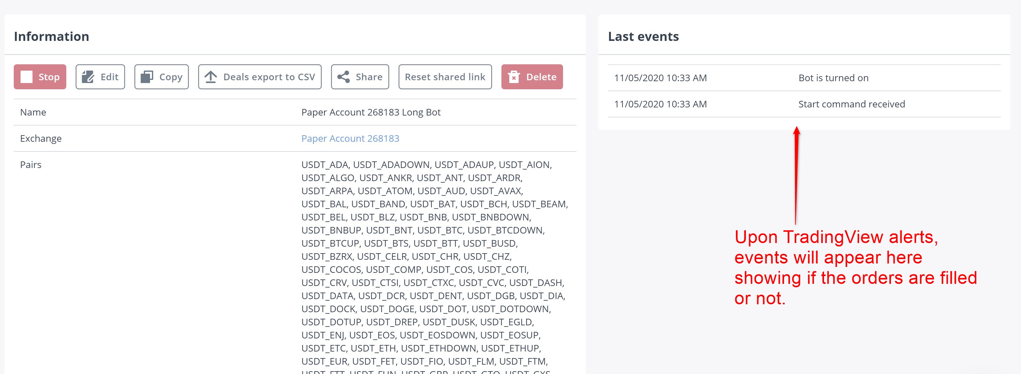Click the timestamp beside 'Bot is turned on'
The width and height of the screenshot is (1021, 374).
coord(660,78)
